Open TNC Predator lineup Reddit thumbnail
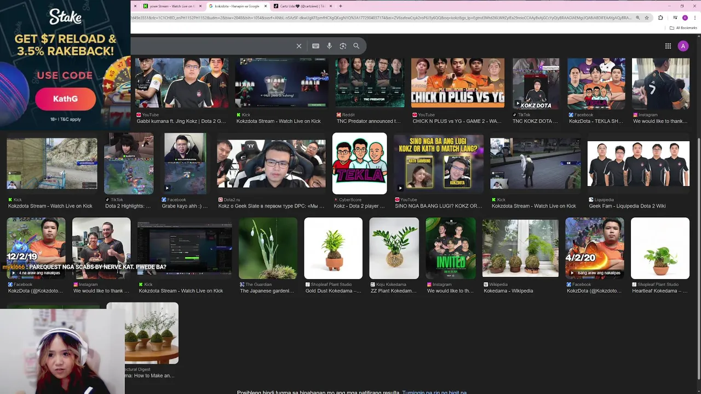 point(370,83)
